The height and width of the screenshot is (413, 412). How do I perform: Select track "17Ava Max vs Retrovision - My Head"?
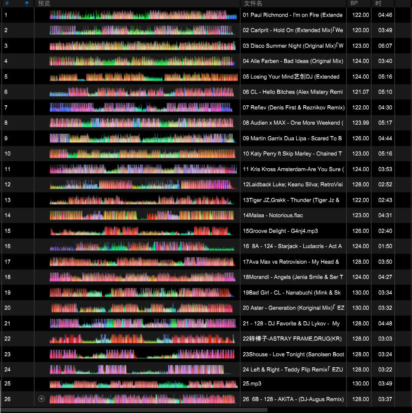[291, 262]
